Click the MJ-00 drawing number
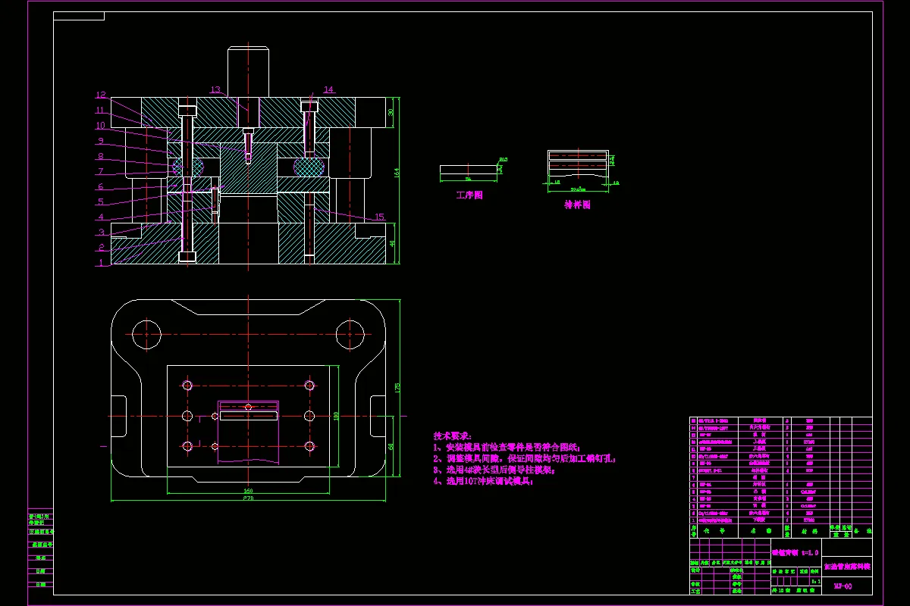Screen dimensions: 910x606 point(843,586)
